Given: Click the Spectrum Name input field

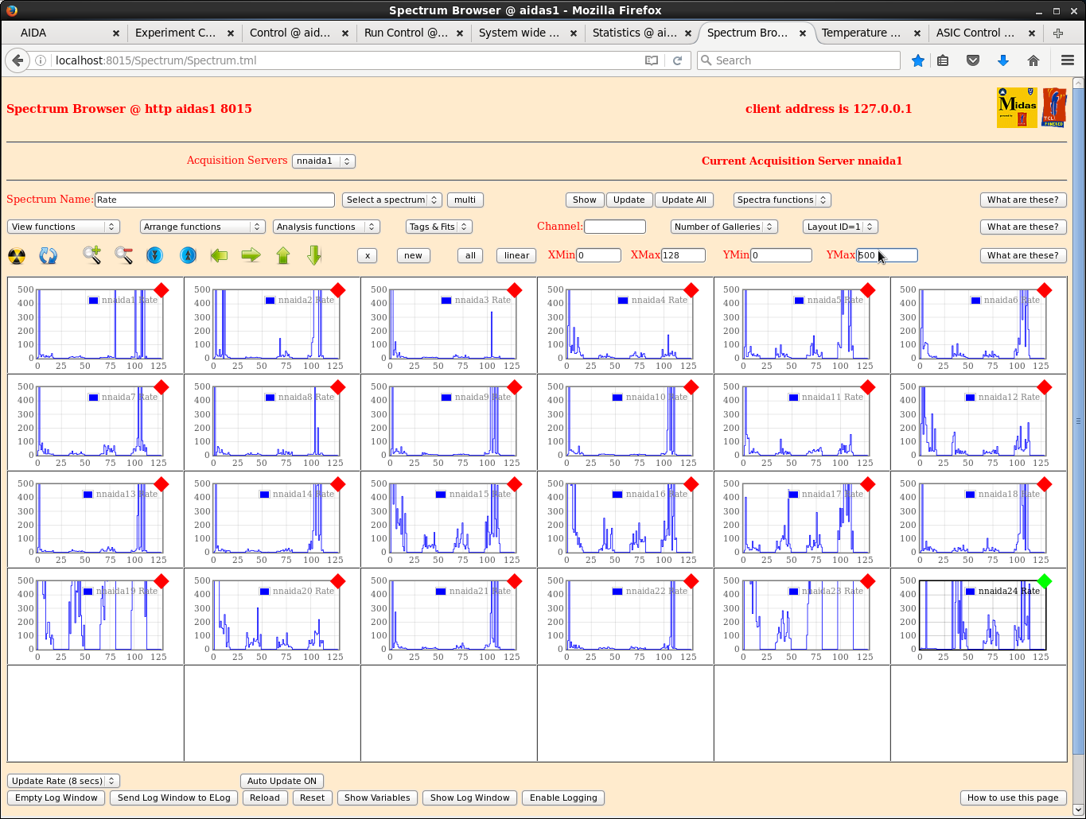Looking at the screenshot, I should [215, 200].
